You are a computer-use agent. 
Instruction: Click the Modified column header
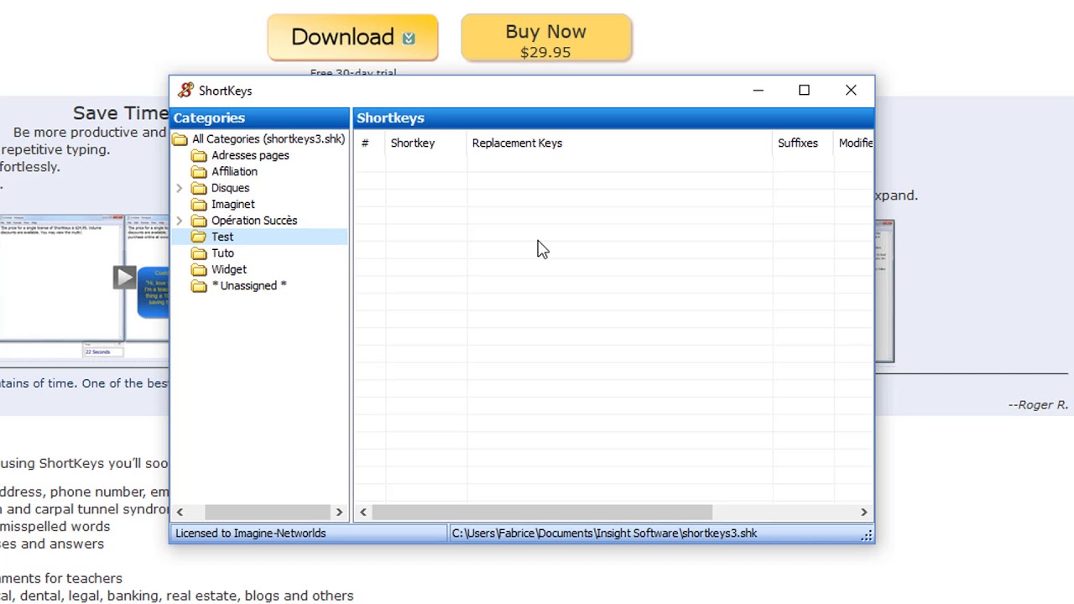click(x=854, y=143)
